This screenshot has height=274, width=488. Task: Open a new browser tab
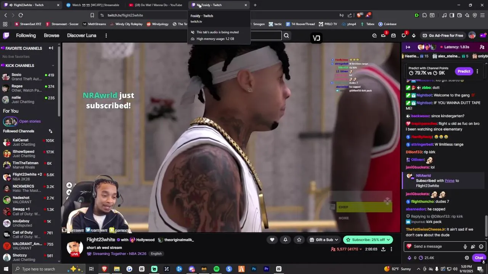click(x=255, y=5)
